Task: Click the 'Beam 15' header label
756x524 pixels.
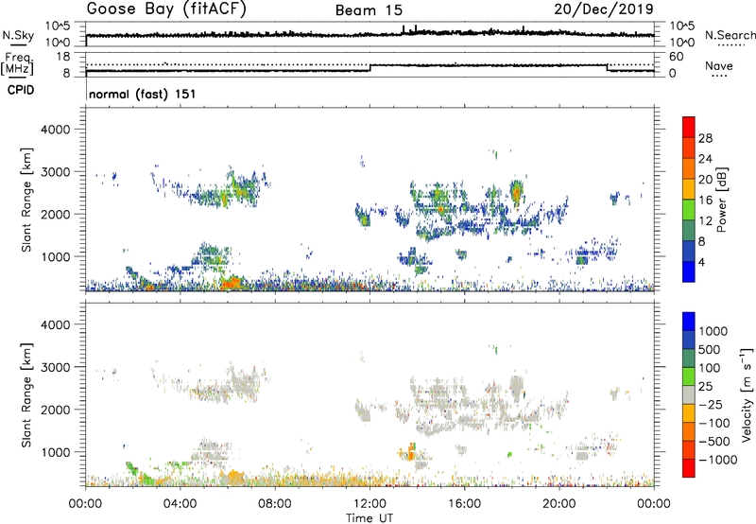Action: click(369, 10)
